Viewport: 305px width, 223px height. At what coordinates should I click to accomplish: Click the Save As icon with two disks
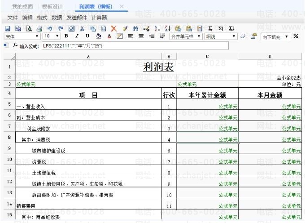point(18,29)
